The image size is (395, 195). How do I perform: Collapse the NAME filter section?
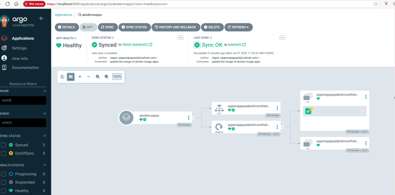pyautogui.click(x=45, y=91)
